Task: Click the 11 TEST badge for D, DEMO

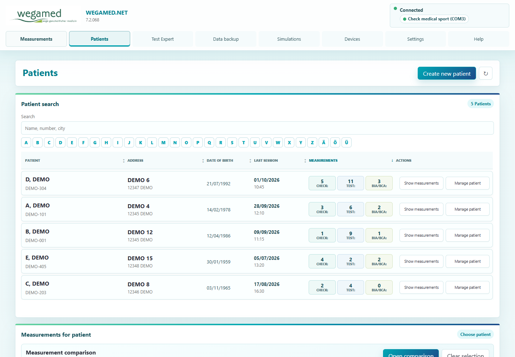Action: pyautogui.click(x=350, y=183)
